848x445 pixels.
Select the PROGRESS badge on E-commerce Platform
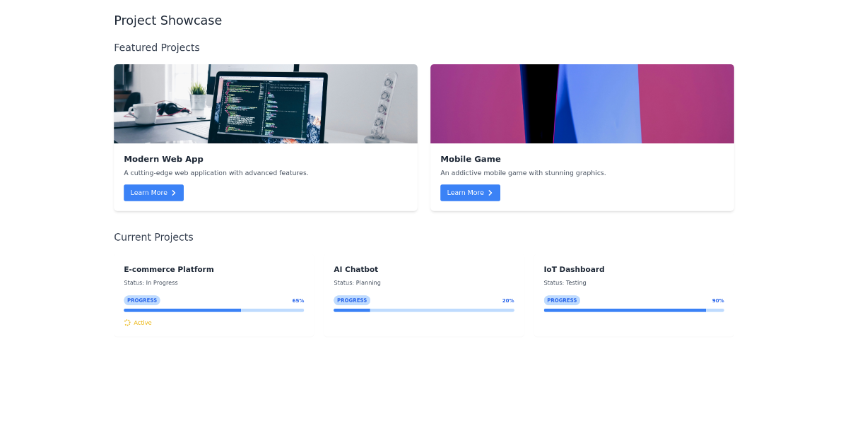pos(142,300)
